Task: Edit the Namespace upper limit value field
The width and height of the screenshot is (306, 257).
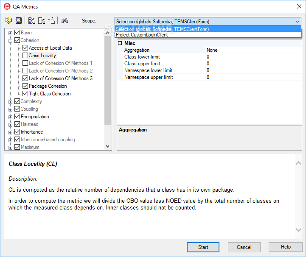Action: [x=254, y=77]
